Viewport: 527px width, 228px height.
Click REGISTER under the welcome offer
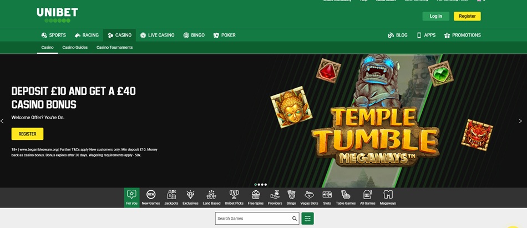click(27, 134)
